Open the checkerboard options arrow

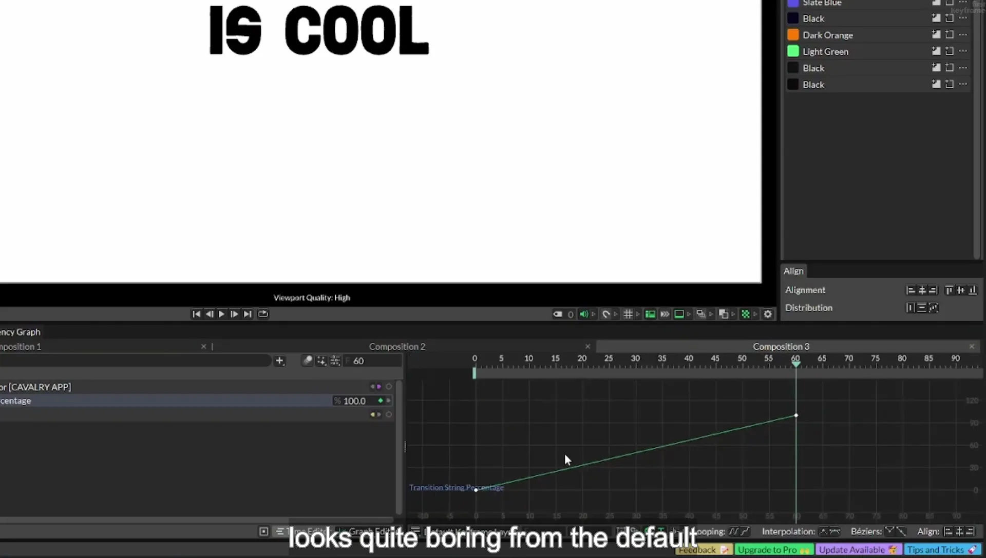click(755, 314)
